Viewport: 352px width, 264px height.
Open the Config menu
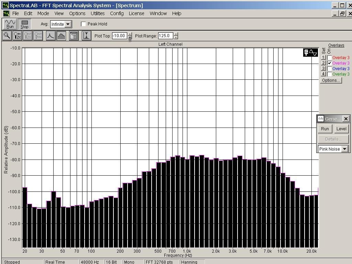pyautogui.click(x=117, y=13)
